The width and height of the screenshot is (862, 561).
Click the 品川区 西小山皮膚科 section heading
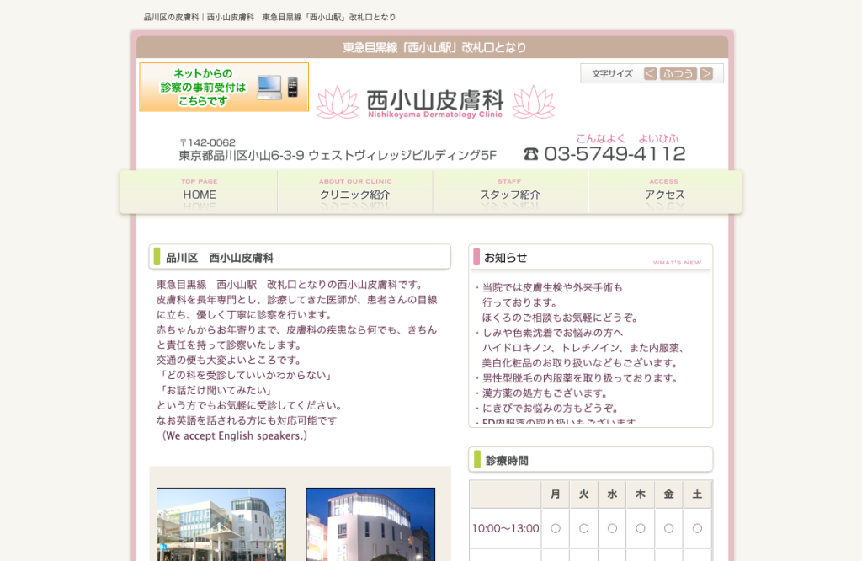point(220,258)
